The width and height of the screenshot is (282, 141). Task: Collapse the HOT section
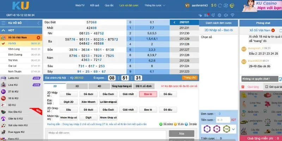point(3,30)
